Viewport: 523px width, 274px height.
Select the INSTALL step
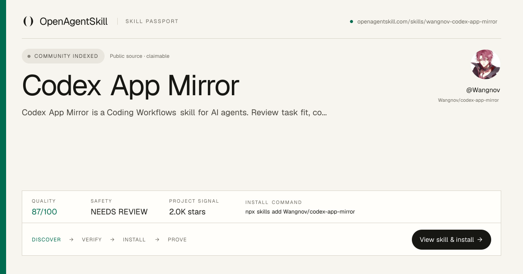134,240
